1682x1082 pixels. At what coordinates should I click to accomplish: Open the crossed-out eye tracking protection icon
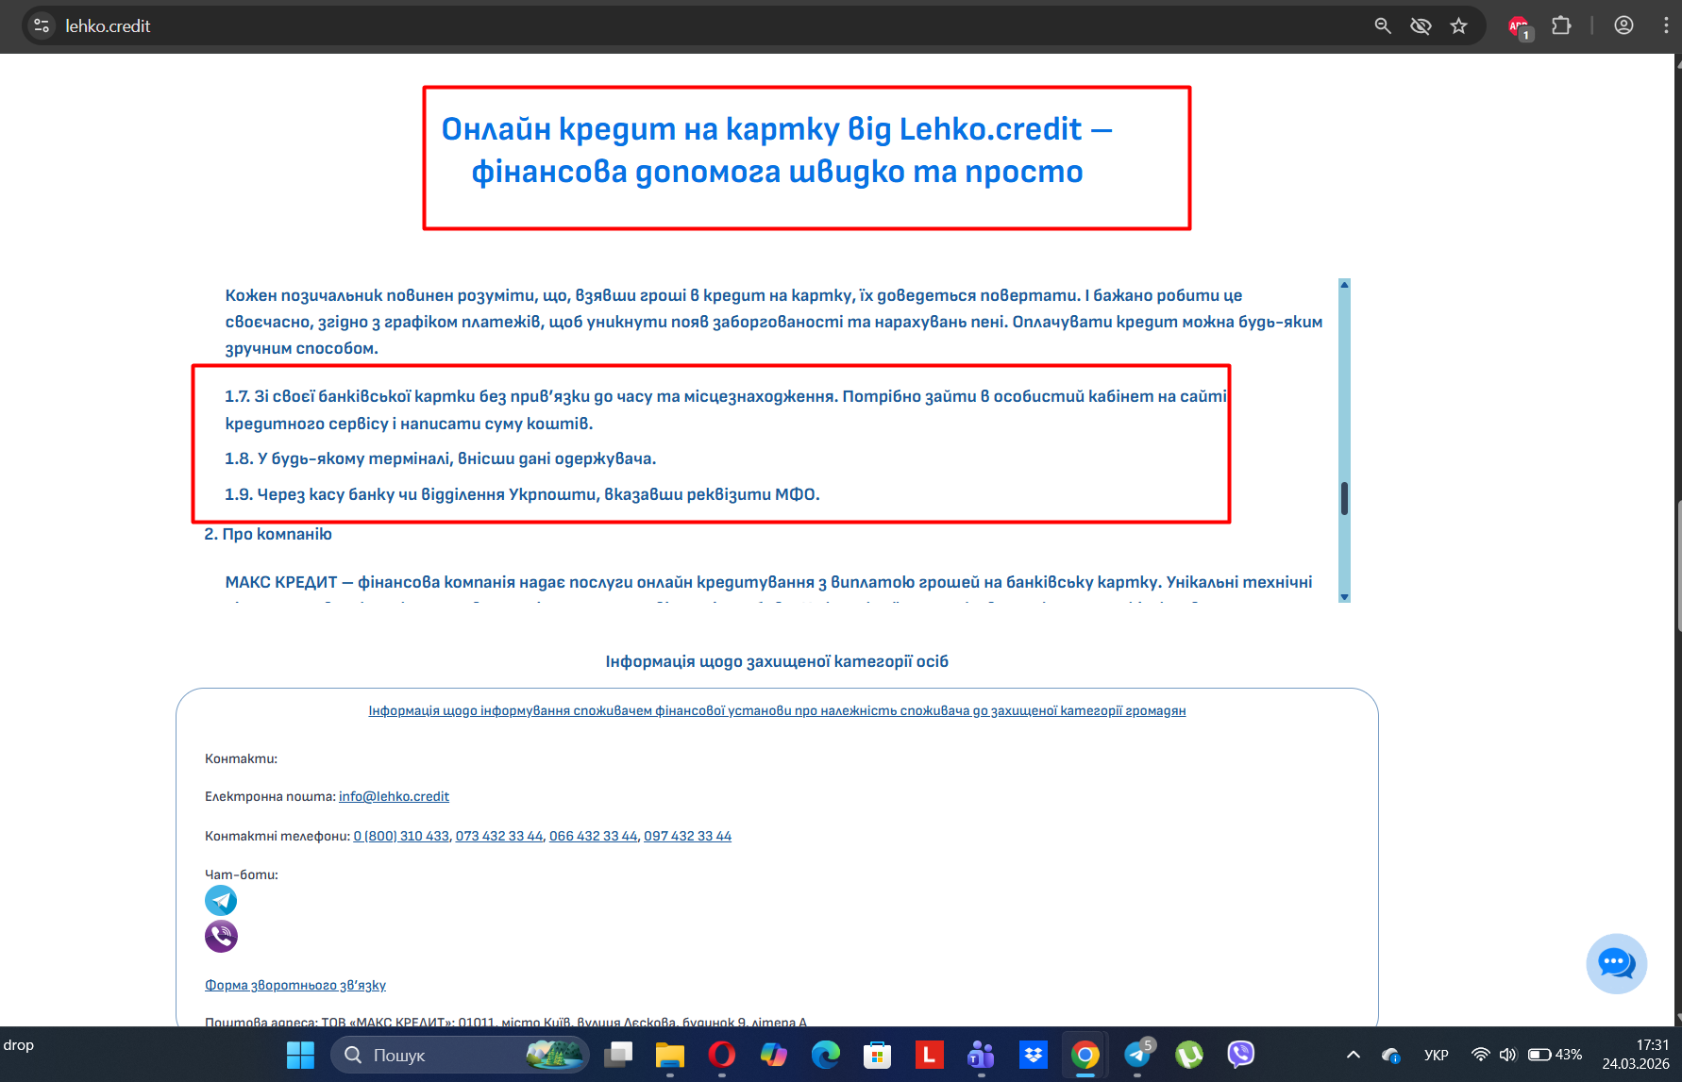[1421, 25]
